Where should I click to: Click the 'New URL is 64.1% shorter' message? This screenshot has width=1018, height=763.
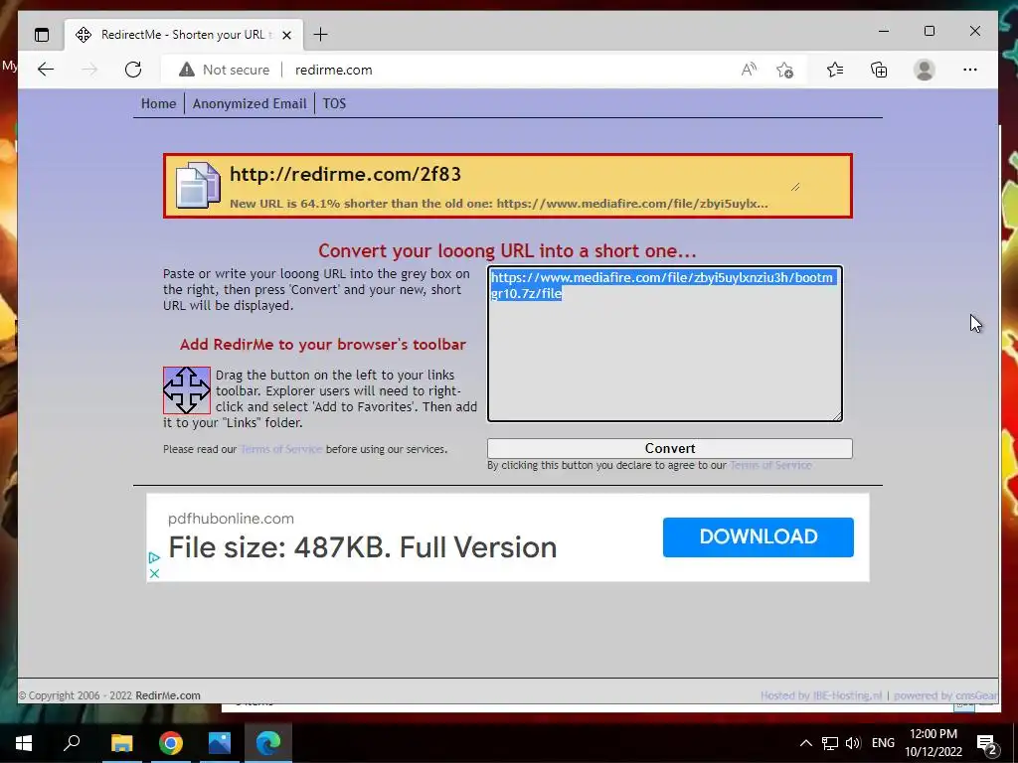point(499,204)
